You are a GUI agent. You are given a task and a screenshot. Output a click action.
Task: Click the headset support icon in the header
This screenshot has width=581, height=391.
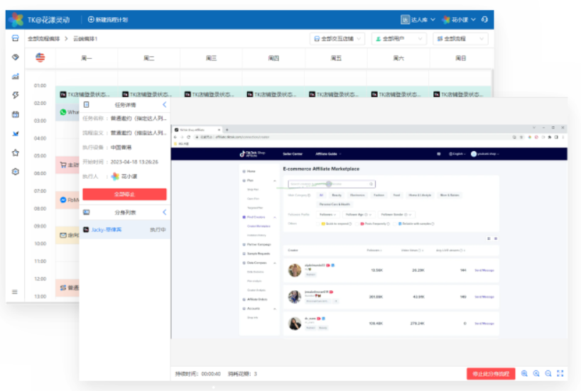(x=484, y=20)
